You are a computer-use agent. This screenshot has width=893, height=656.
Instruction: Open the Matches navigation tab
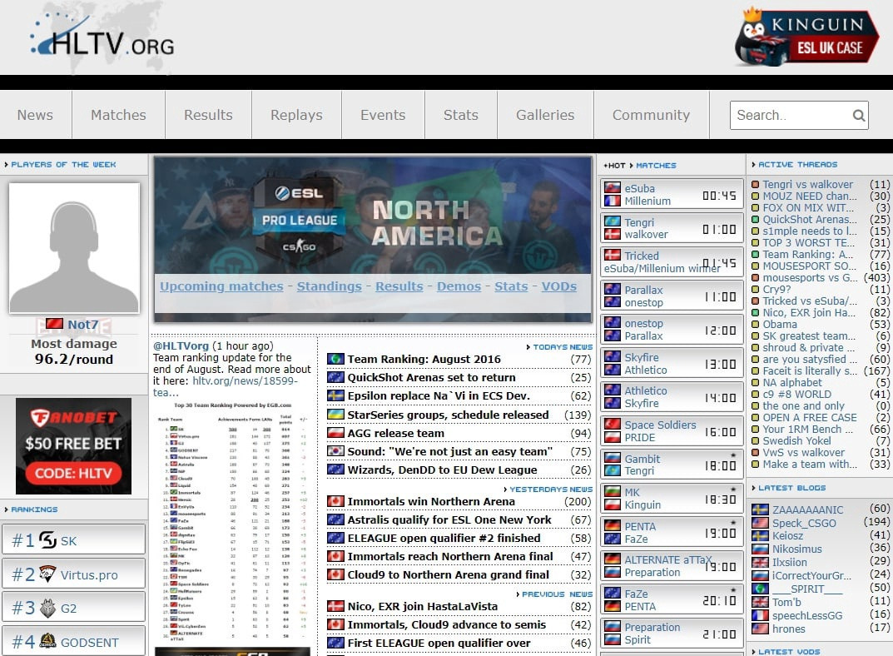118,116
